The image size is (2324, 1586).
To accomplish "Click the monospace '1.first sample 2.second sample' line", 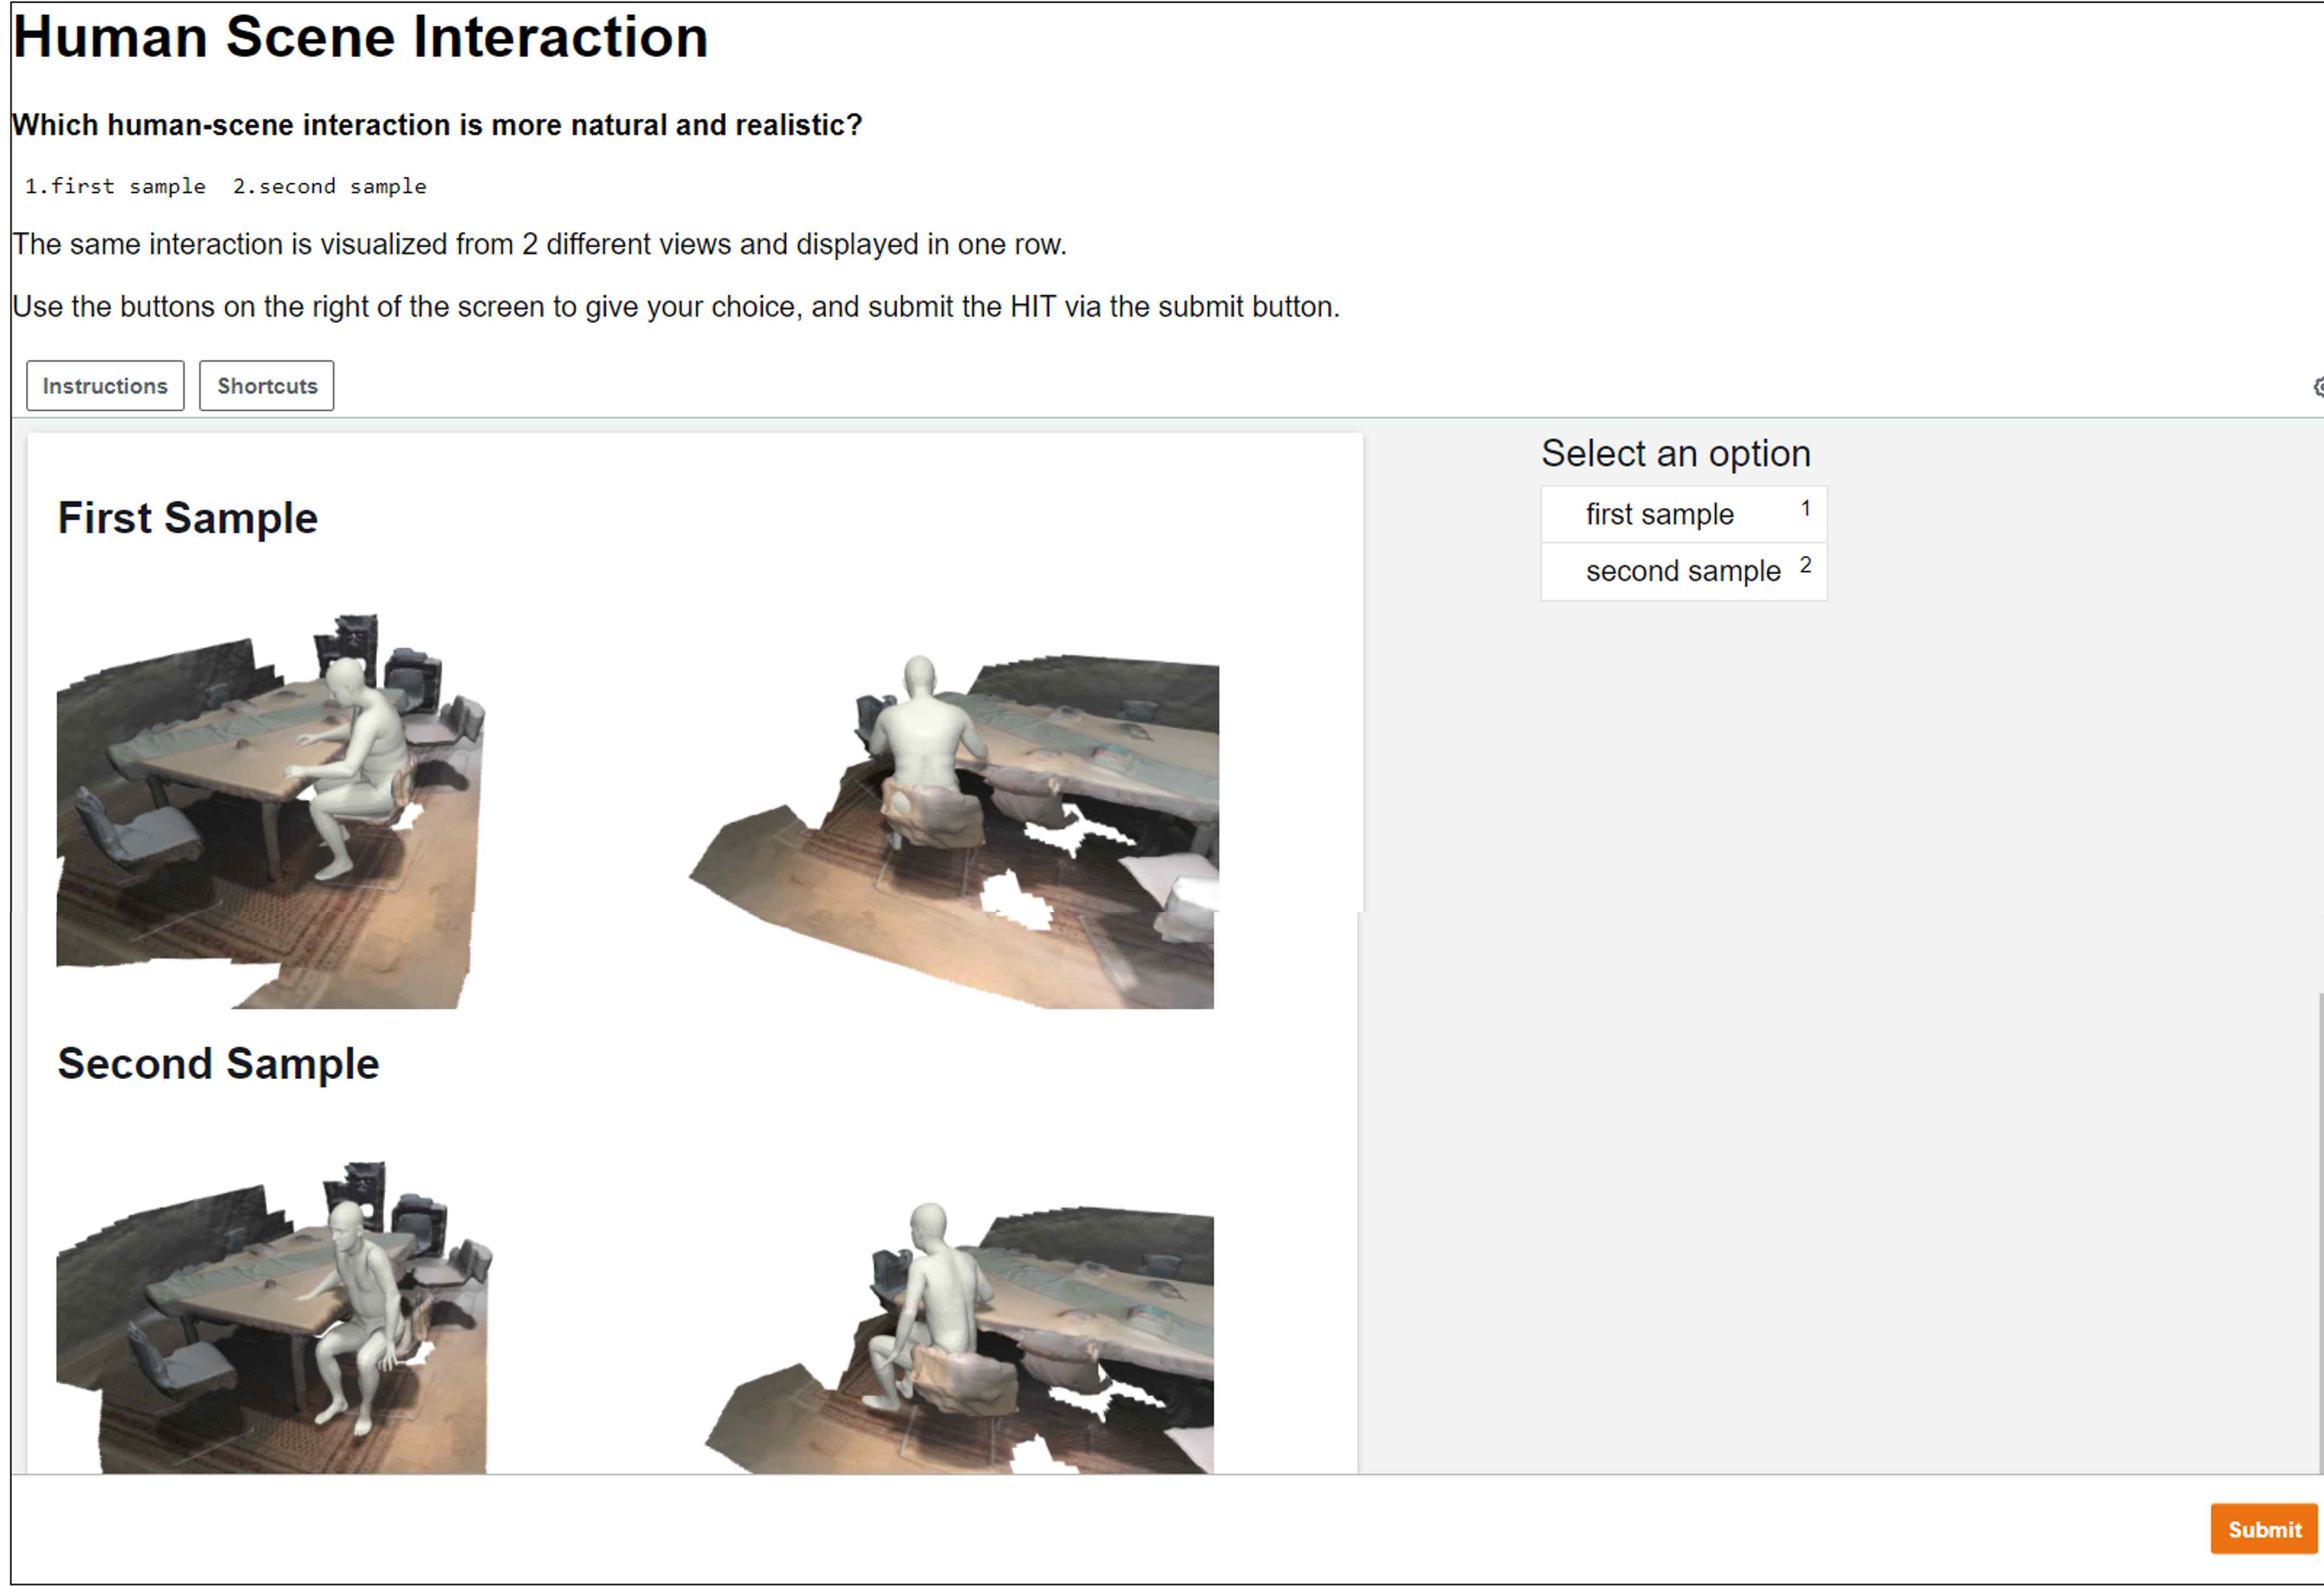I will click(226, 186).
